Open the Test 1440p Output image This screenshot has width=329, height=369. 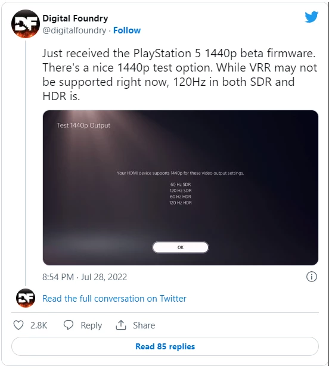[181, 188]
